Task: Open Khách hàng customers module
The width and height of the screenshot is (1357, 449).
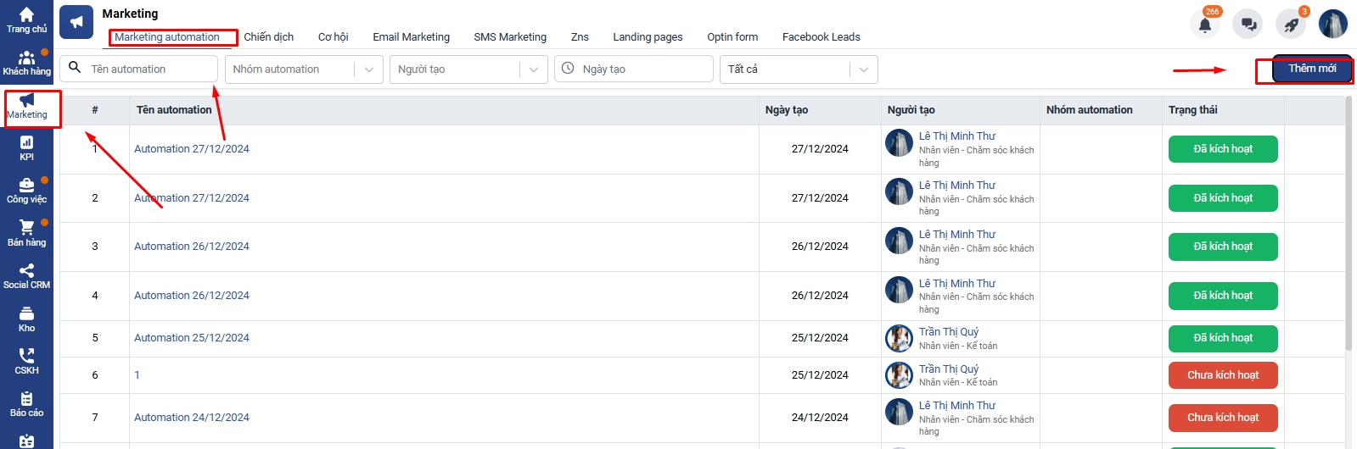Action: click(26, 63)
